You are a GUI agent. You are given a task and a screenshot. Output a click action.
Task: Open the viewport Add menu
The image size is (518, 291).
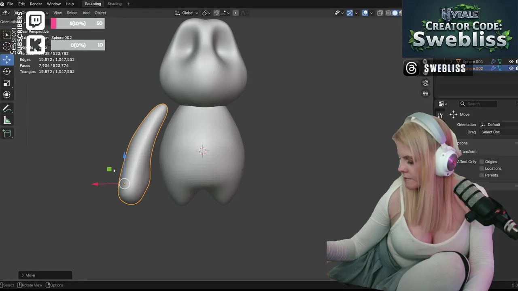[x=86, y=13]
